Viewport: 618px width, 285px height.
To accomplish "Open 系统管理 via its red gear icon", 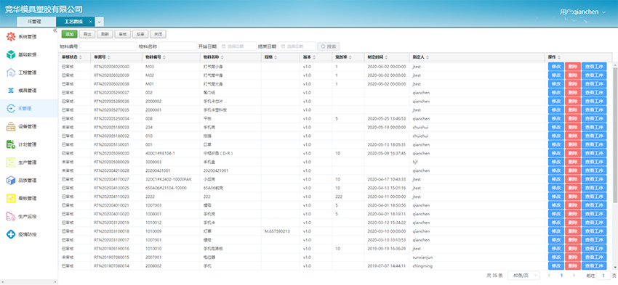I will (11, 37).
